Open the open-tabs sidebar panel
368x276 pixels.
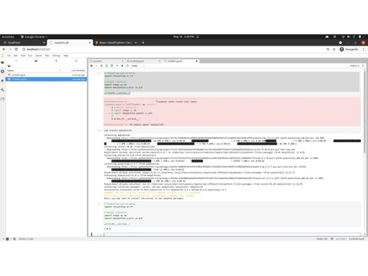(x=2, y=99)
